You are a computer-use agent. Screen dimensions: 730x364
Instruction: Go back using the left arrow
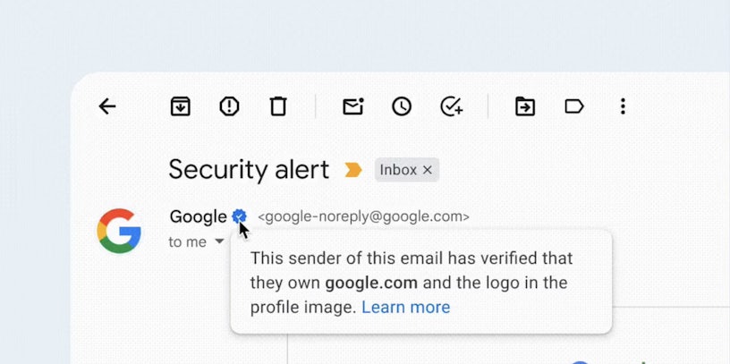pos(107,107)
